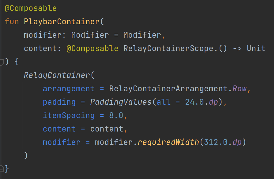Click the PaddingValues function call
Image resolution: width=274 pixels, height=179 pixels.
coord(121,102)
